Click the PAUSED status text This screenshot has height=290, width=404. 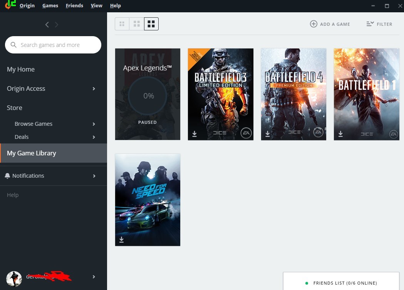(x=148, y=122)
